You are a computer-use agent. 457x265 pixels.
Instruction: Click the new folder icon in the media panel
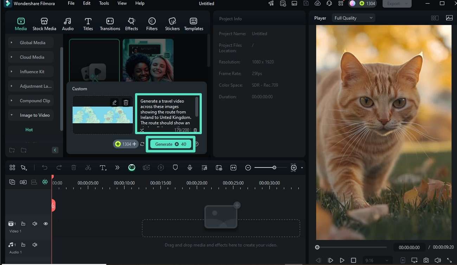(12, 150)
